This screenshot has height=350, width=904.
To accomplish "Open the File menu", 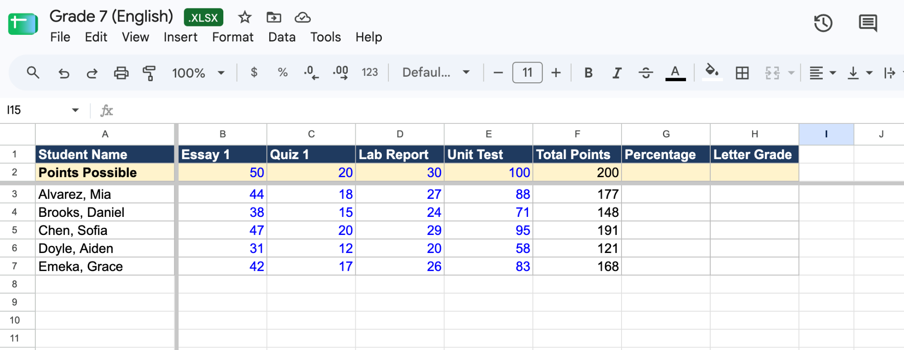I will pos(60,37).
